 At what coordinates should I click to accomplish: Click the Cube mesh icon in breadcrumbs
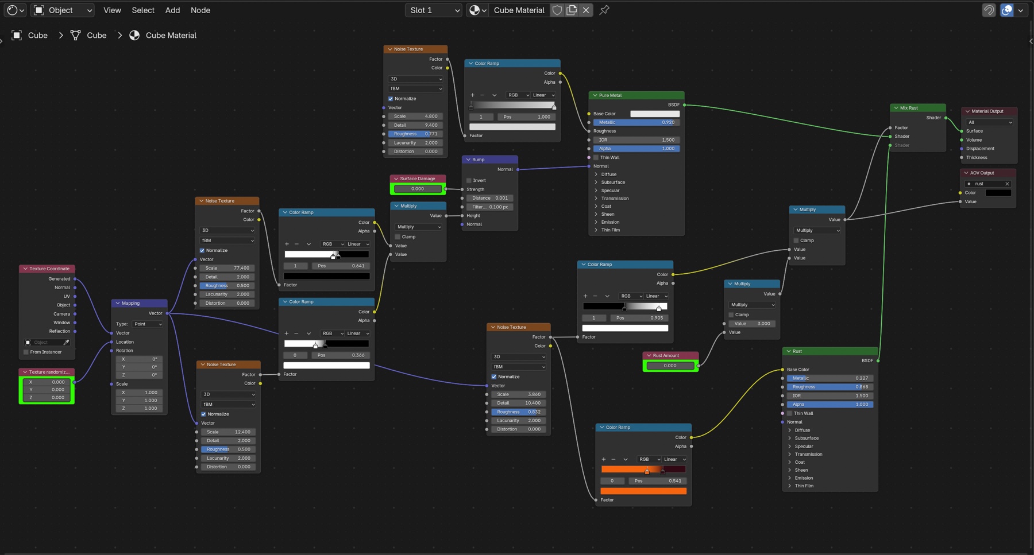point(75,36)
